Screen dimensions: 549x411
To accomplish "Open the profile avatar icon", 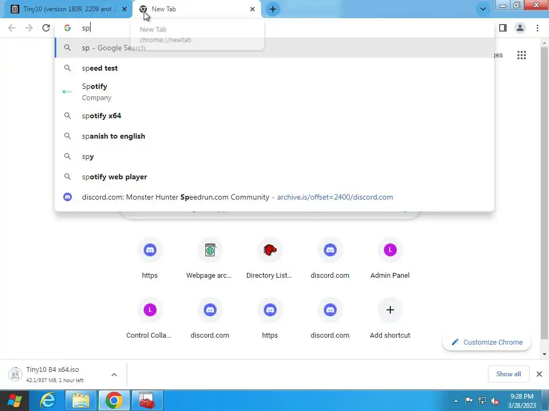I will (x=520, y=28).
